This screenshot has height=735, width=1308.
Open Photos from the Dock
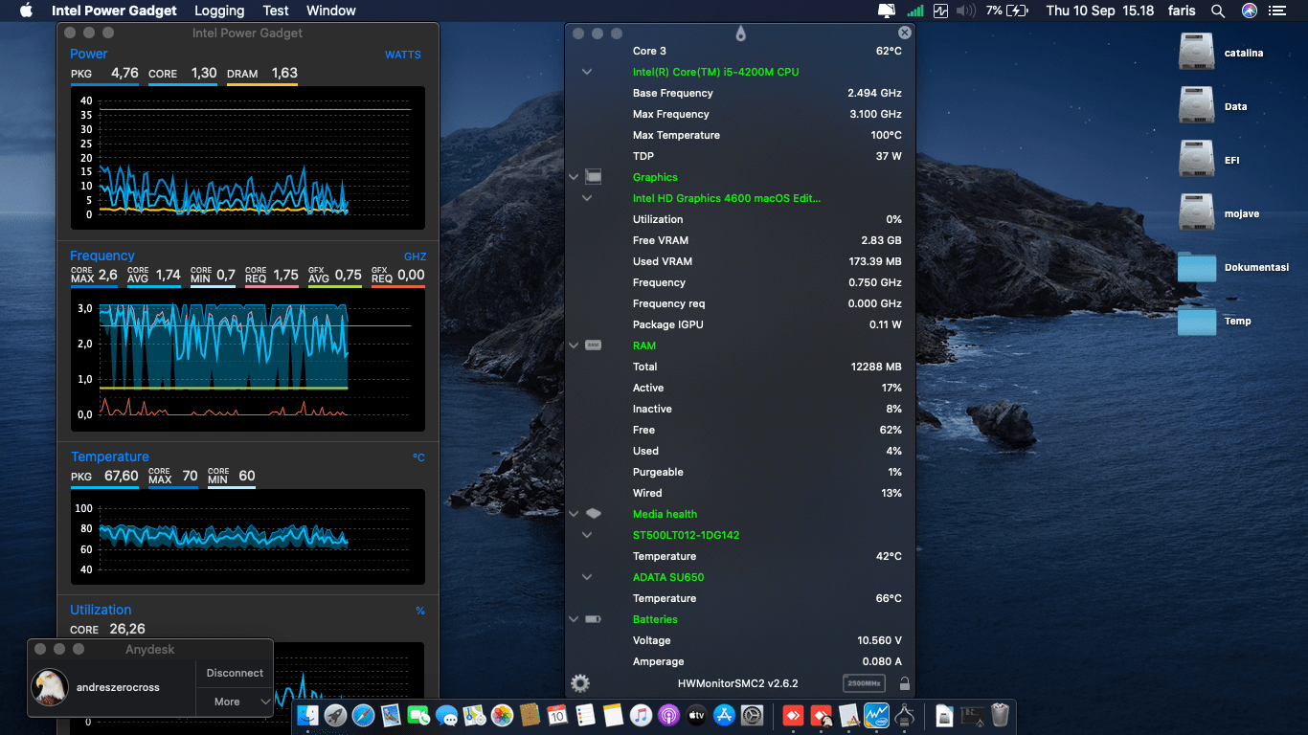[503, 715]
